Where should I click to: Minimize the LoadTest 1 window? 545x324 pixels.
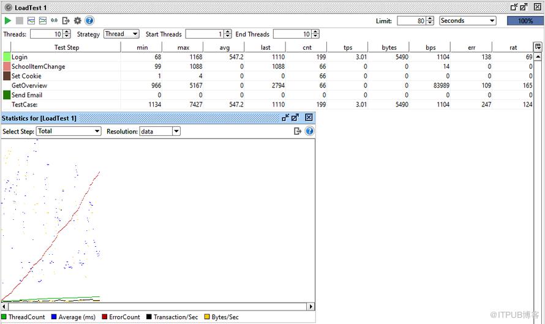point(514,7)
